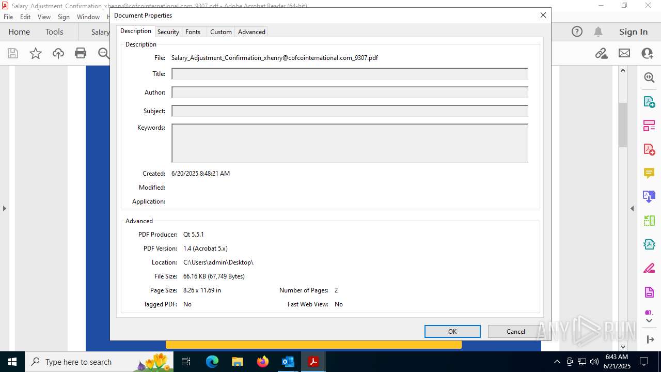The width and height of the screenshot is (661, 372).
Task: Open the Edit menu
Action: click(x=25, y=17)
